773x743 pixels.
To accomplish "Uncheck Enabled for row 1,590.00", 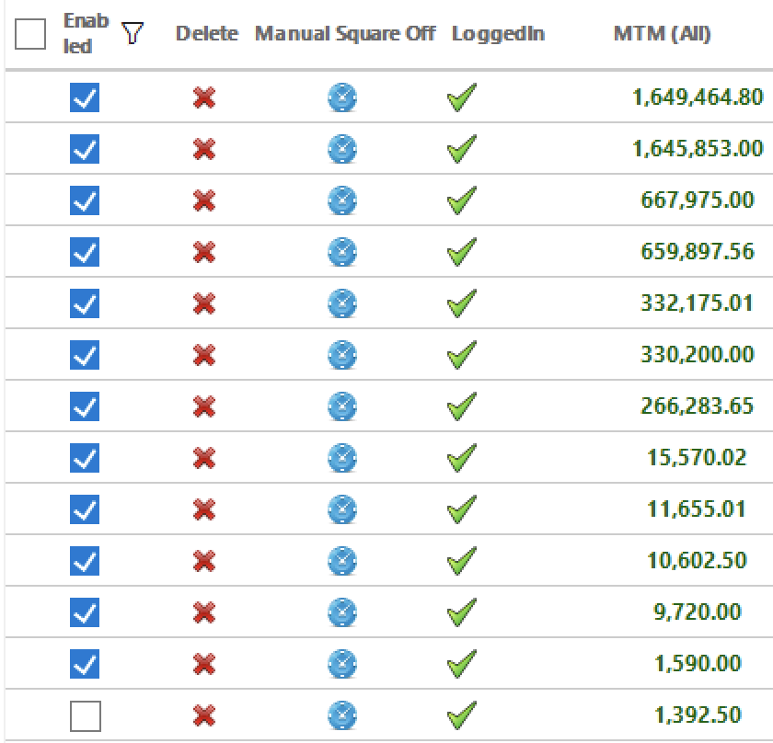I will [x=85, y=664].
